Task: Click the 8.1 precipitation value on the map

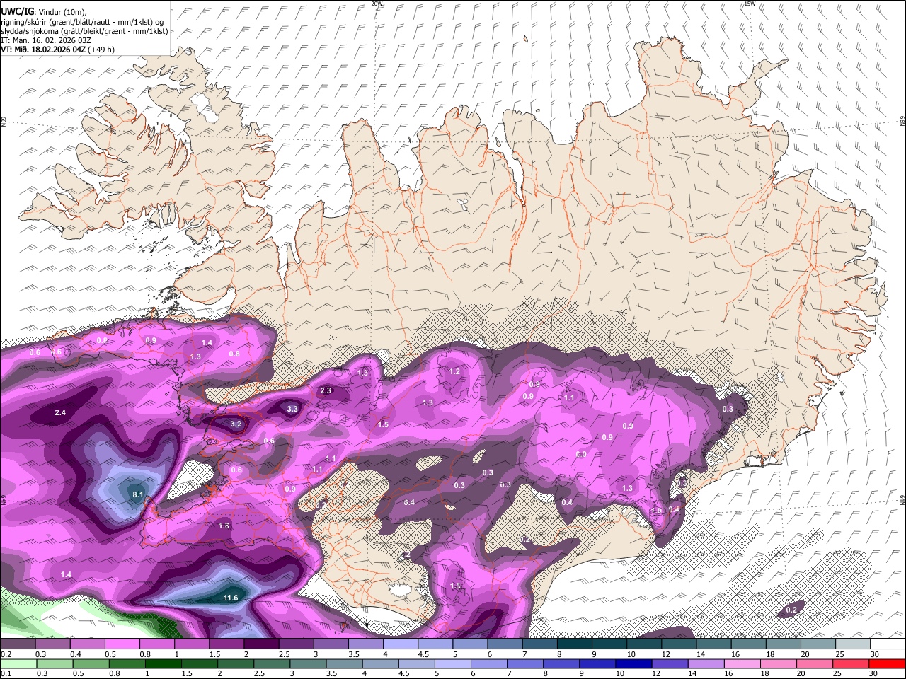Action: 138,494
